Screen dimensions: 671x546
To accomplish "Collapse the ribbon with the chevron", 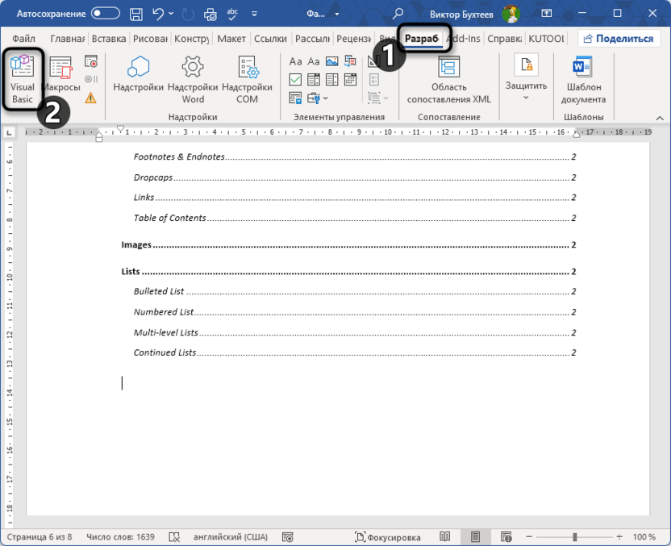I will 660,116.
